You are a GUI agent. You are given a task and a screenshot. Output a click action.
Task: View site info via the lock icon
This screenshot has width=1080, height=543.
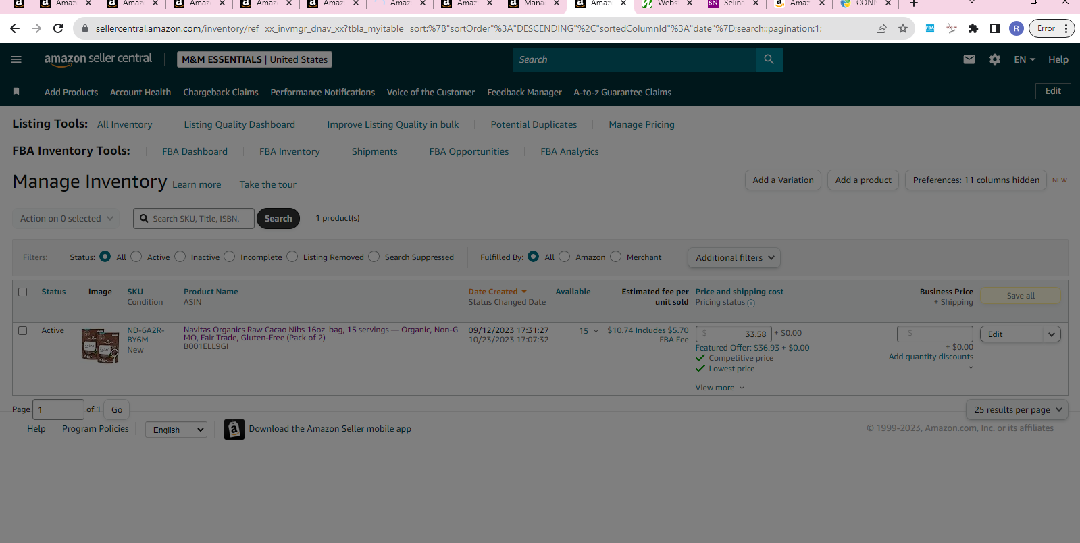(85, 28)
